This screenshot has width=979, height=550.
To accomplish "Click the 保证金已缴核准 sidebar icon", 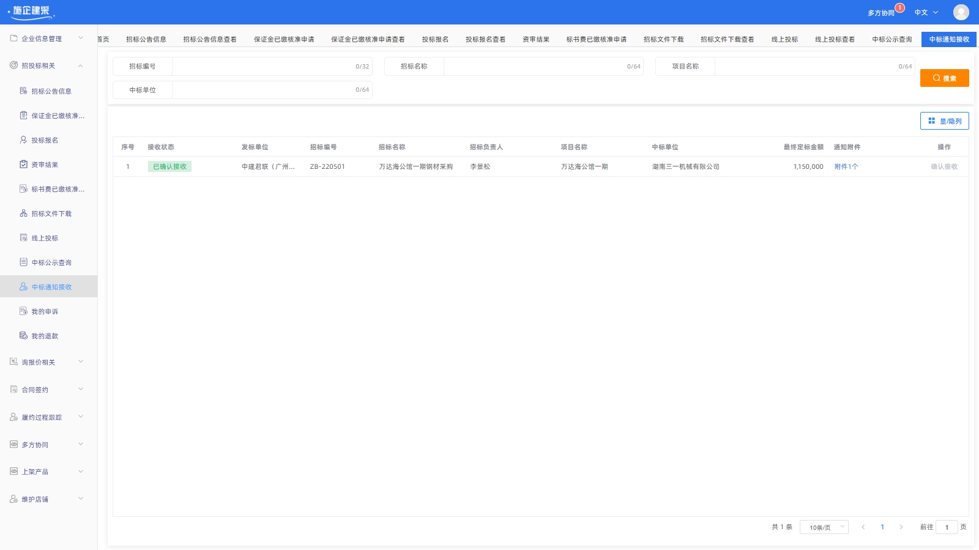I will click(23, 115).
